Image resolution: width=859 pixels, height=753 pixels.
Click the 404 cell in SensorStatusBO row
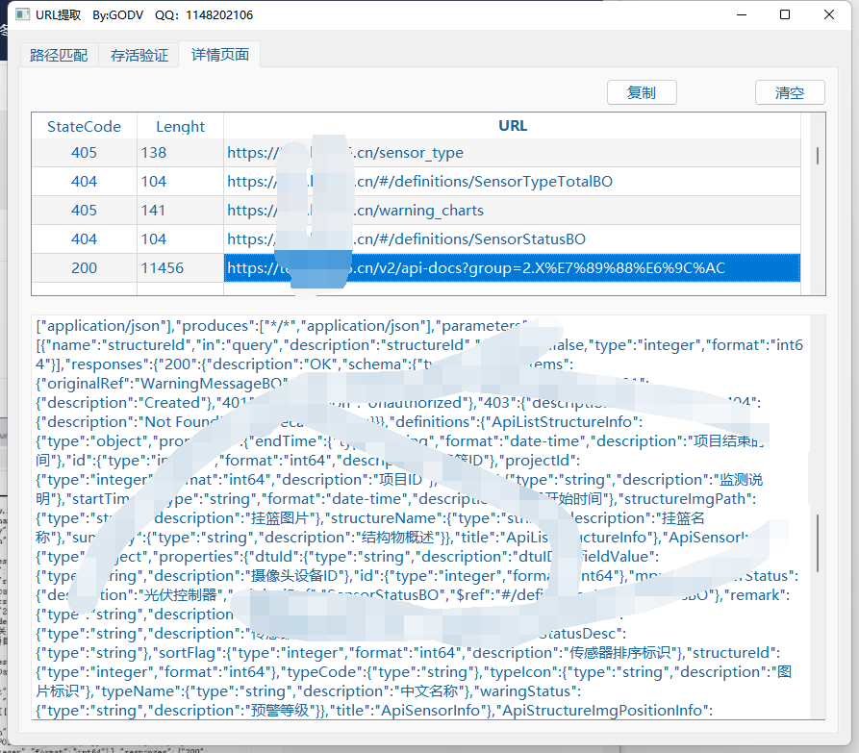click(84, 239)
